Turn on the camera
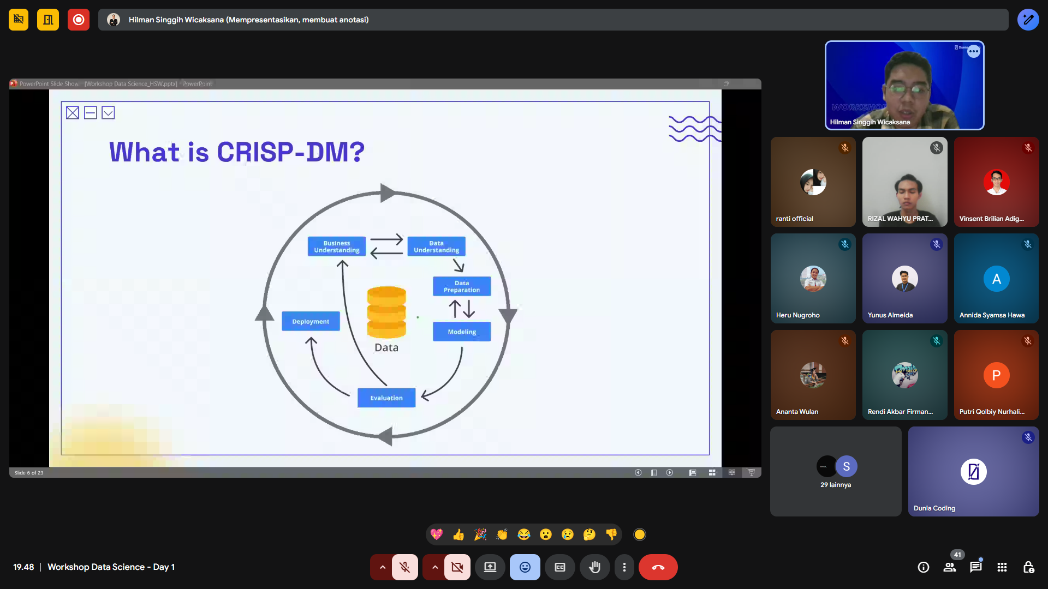This screenshot has height=589, width=1048. click(x=457, y=567)
